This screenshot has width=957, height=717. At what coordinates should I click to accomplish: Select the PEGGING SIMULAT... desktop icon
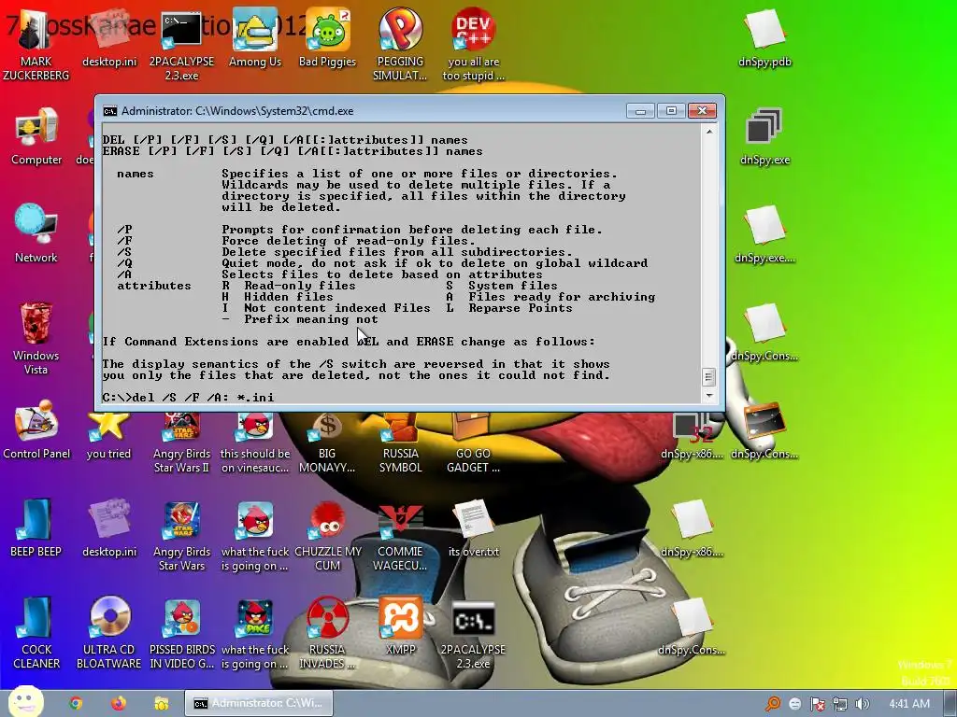coord(400,44)
